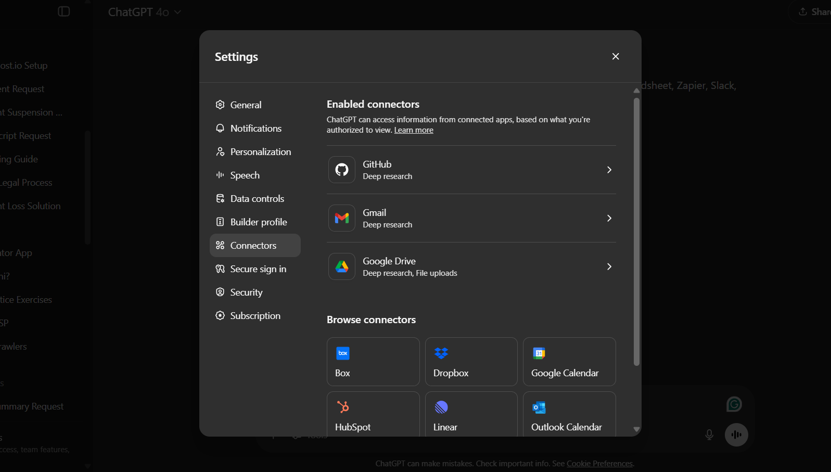Choose the Linear connector card
The image size is (831, 472).
click(x=471, y=414)
